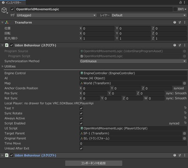The width and height of the screenshot is (188, 168).
Task: Uncheck the Always Active checkbox
Action: (81, 118)
